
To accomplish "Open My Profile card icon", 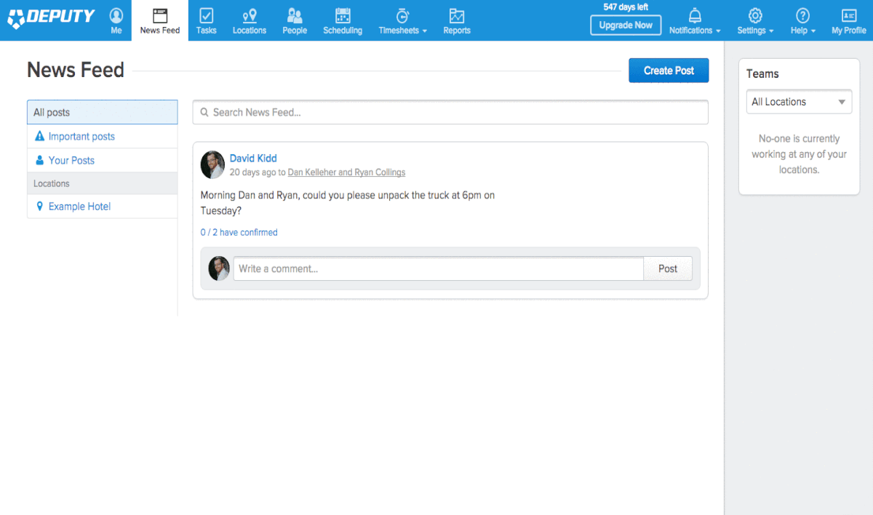I will tap(849, 16).
